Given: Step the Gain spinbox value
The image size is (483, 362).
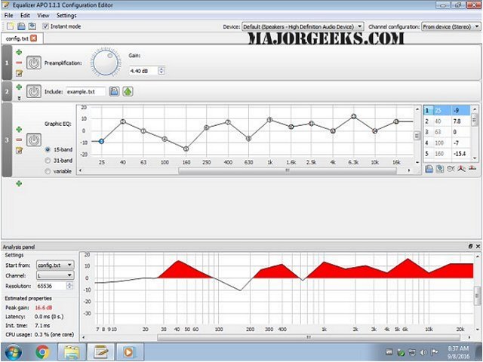Looking at the screenshot, I should point(161,71).
